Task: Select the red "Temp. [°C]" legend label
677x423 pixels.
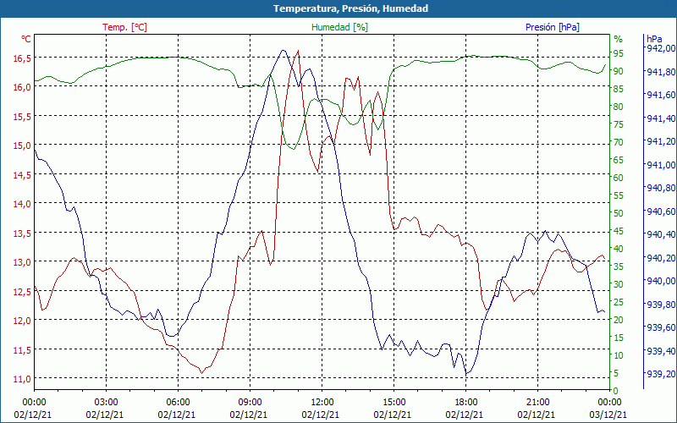Action: (x=124, y=27)
